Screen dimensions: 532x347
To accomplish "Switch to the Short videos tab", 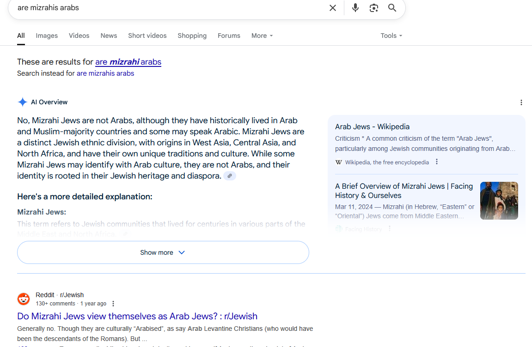I will pos(147,36).
